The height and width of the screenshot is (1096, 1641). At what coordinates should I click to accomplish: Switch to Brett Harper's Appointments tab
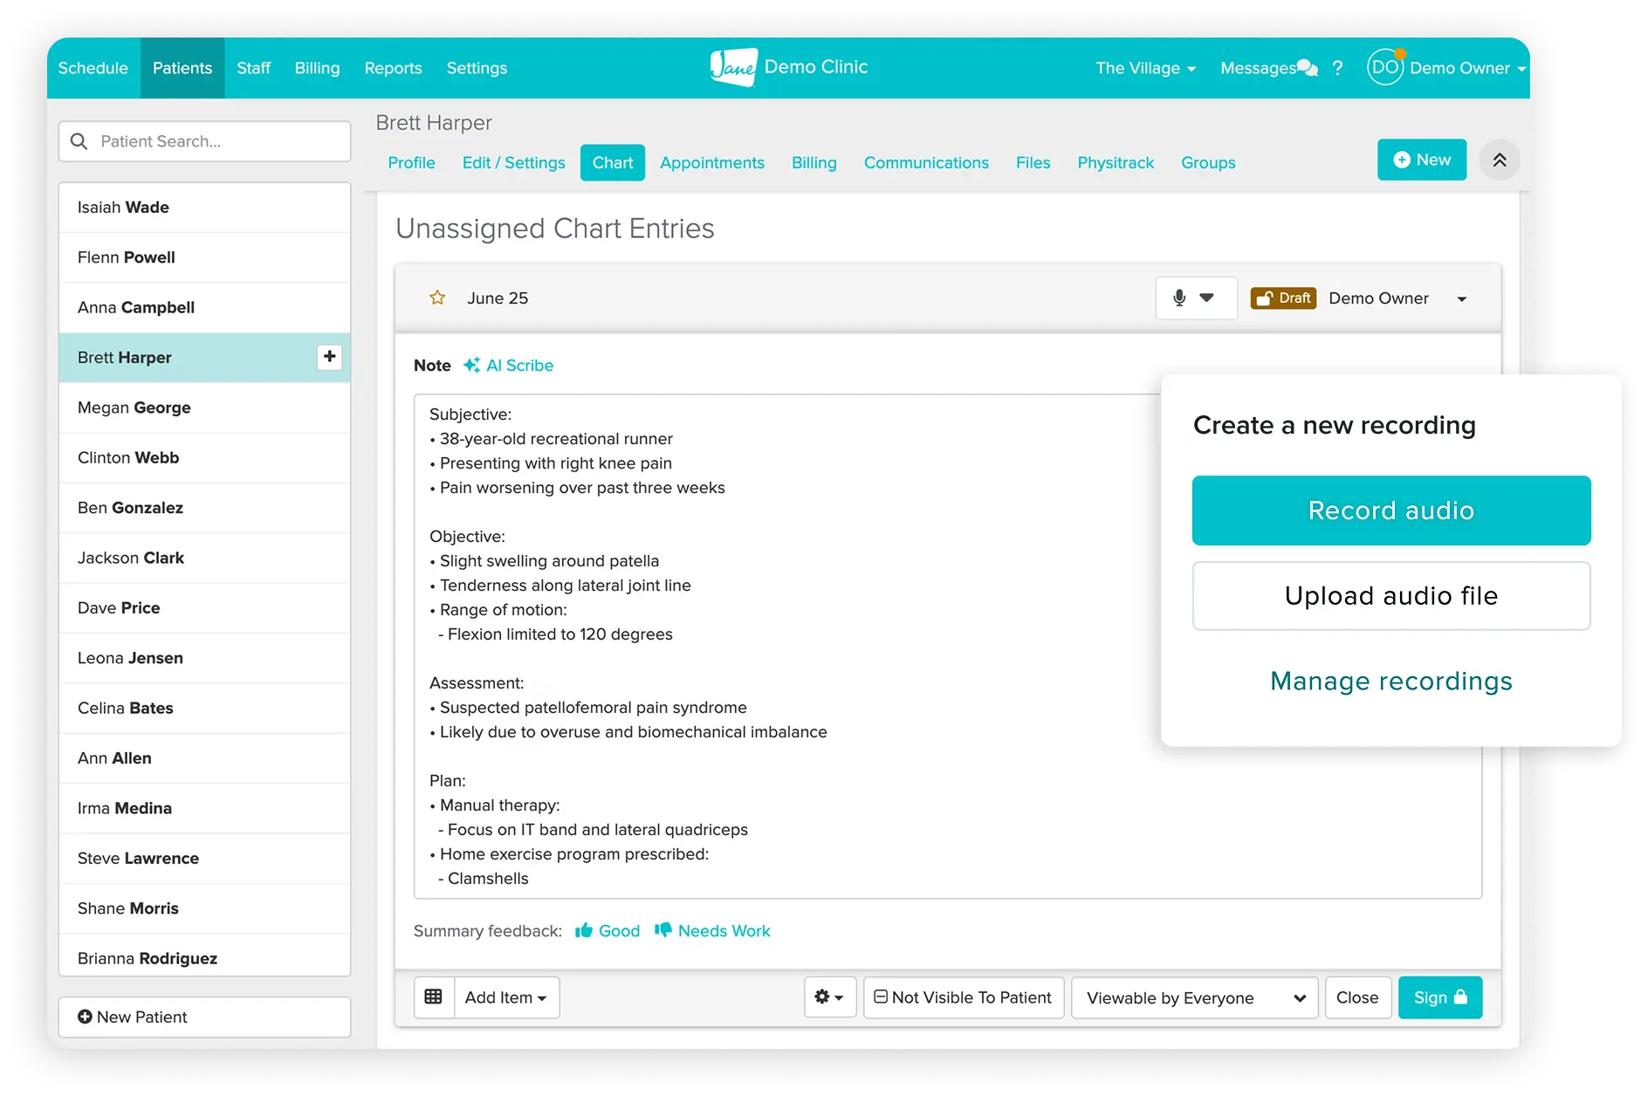pyautogui.click(x=711, y=162)
